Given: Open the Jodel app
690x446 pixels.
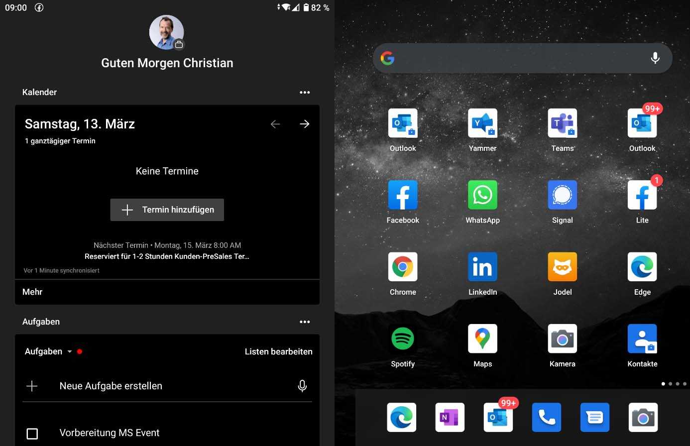Looking at the screenshot, I should 563,267.
